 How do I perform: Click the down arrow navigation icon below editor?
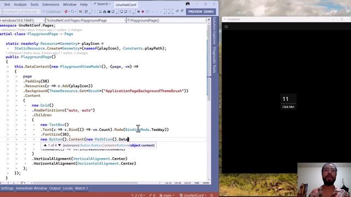click(14, 183)
